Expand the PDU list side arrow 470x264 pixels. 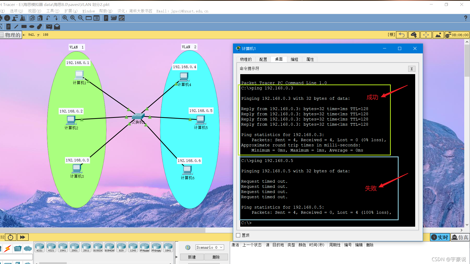177,257
